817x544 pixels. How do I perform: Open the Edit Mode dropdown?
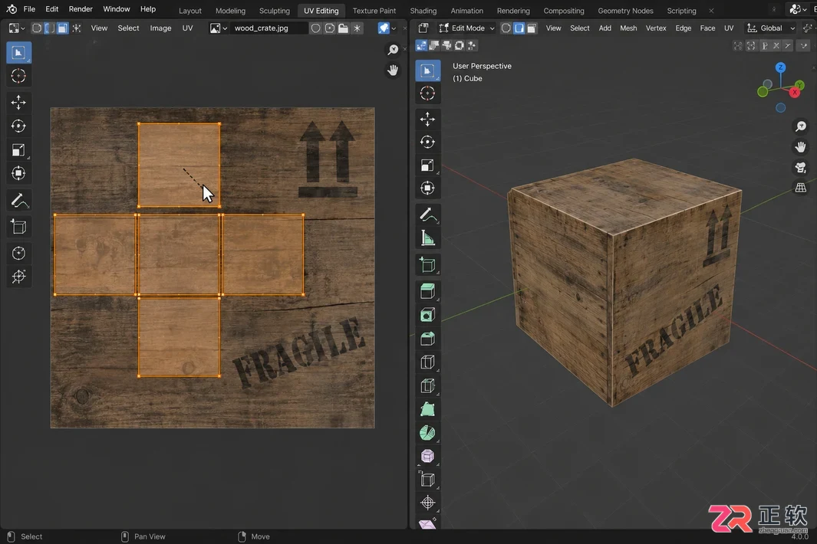[x=467, y=28]
